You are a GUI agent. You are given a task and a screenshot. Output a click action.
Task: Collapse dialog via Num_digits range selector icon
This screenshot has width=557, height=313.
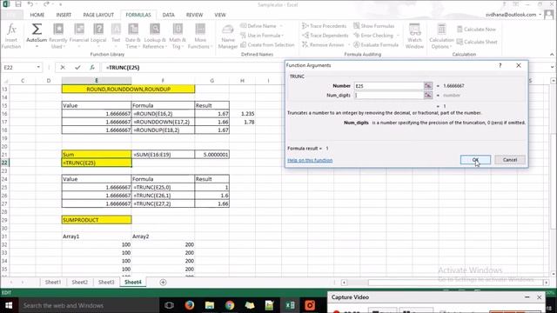(x=428, y=95)
